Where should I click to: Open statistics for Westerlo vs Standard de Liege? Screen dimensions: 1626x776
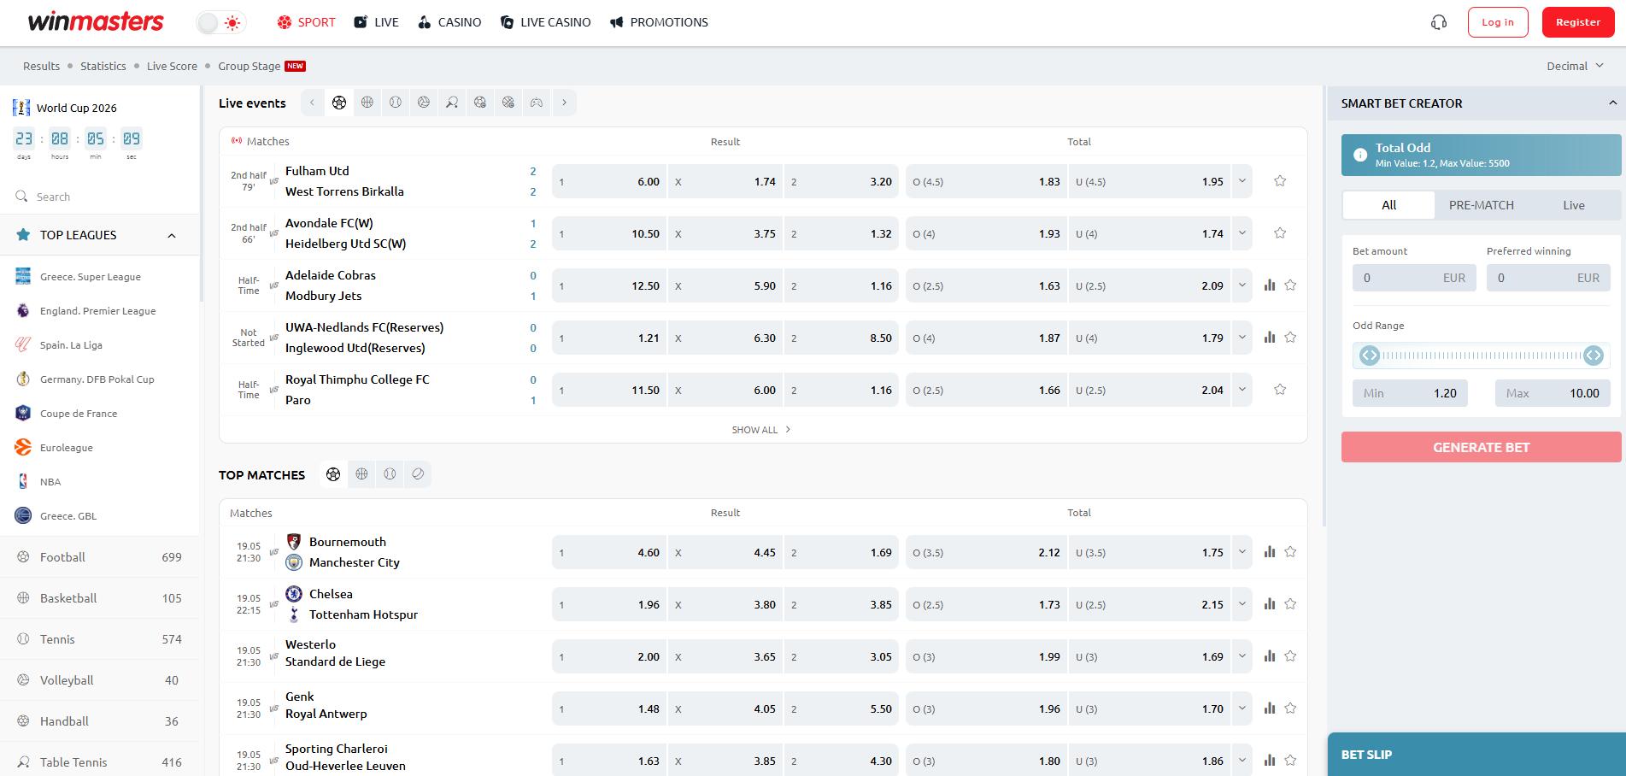(x=1270, y=656)
